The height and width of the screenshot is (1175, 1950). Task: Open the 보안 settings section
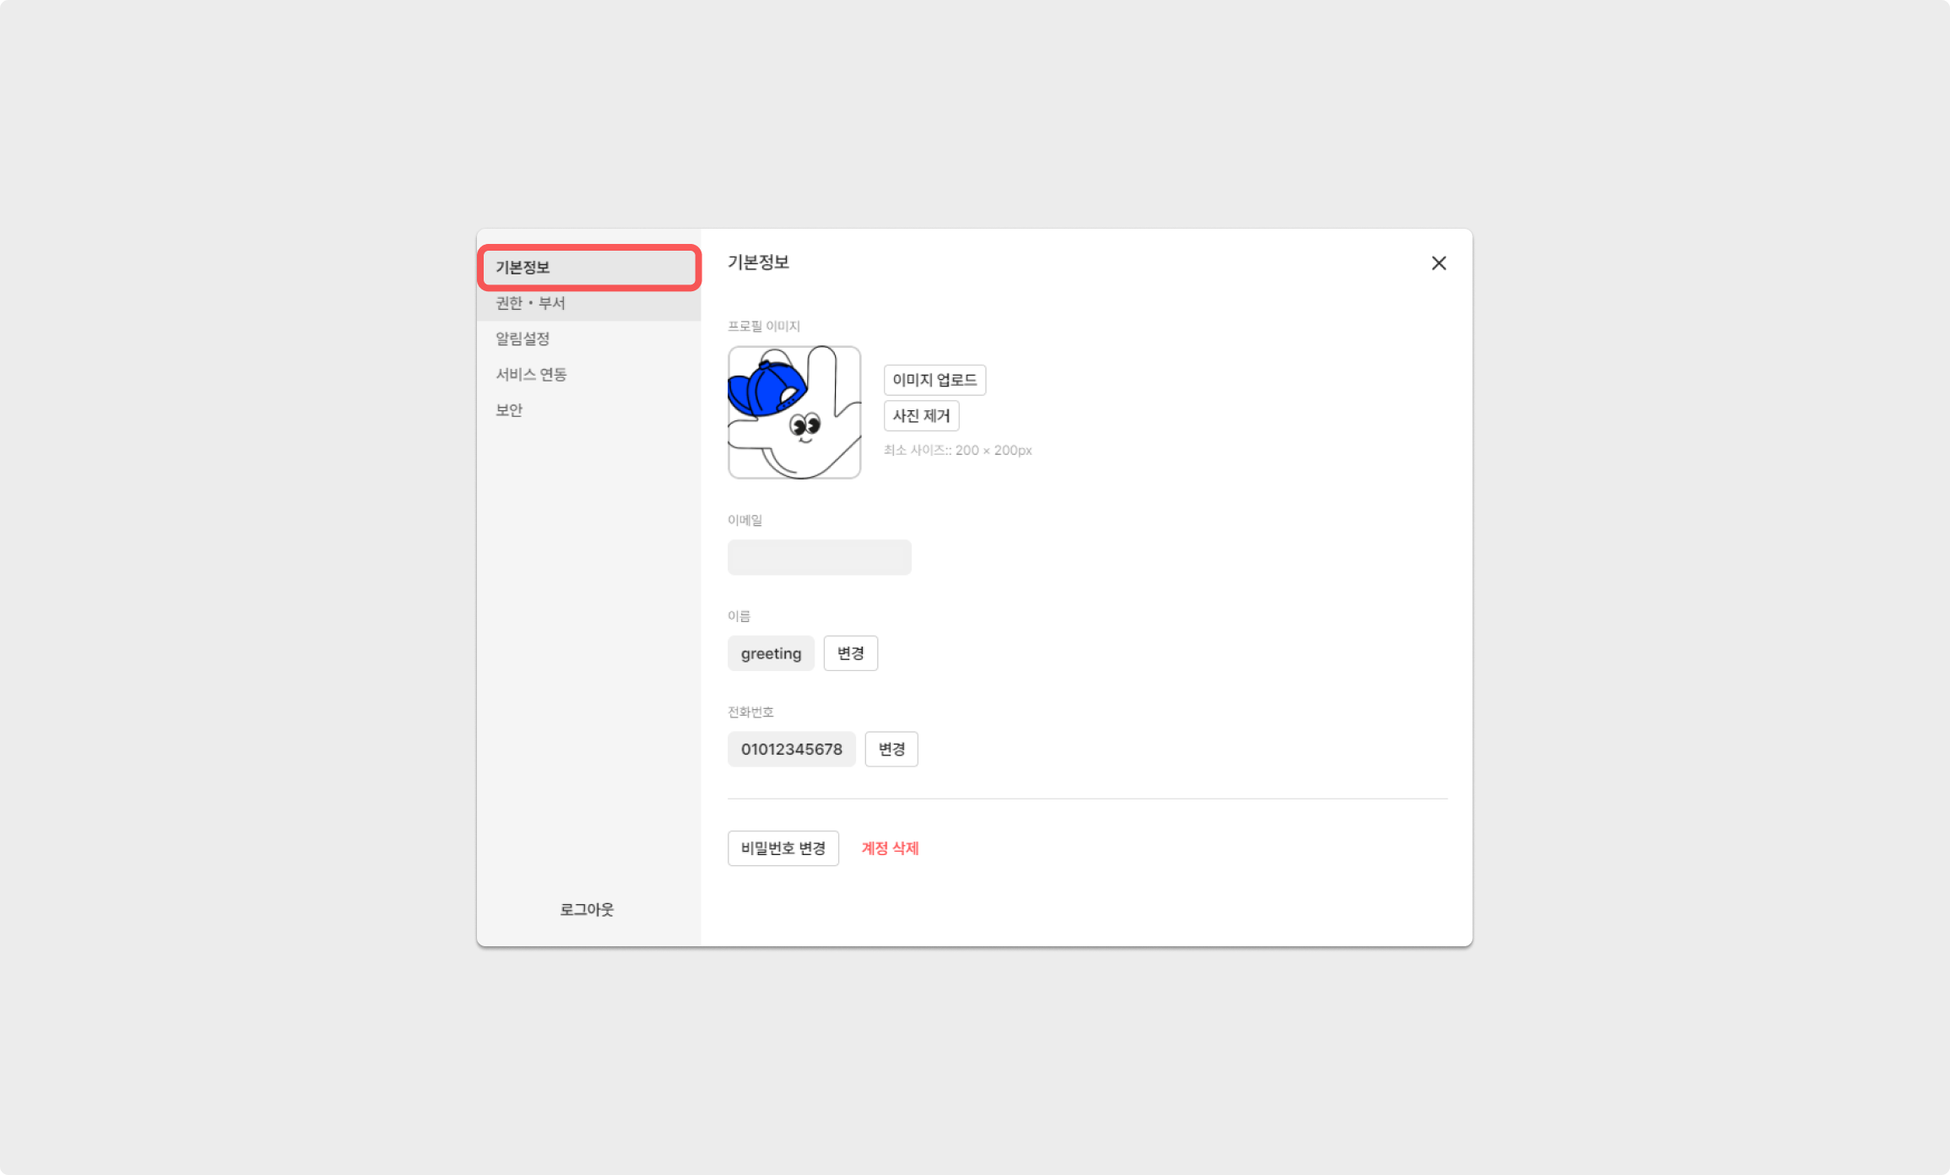coord(509,409)
